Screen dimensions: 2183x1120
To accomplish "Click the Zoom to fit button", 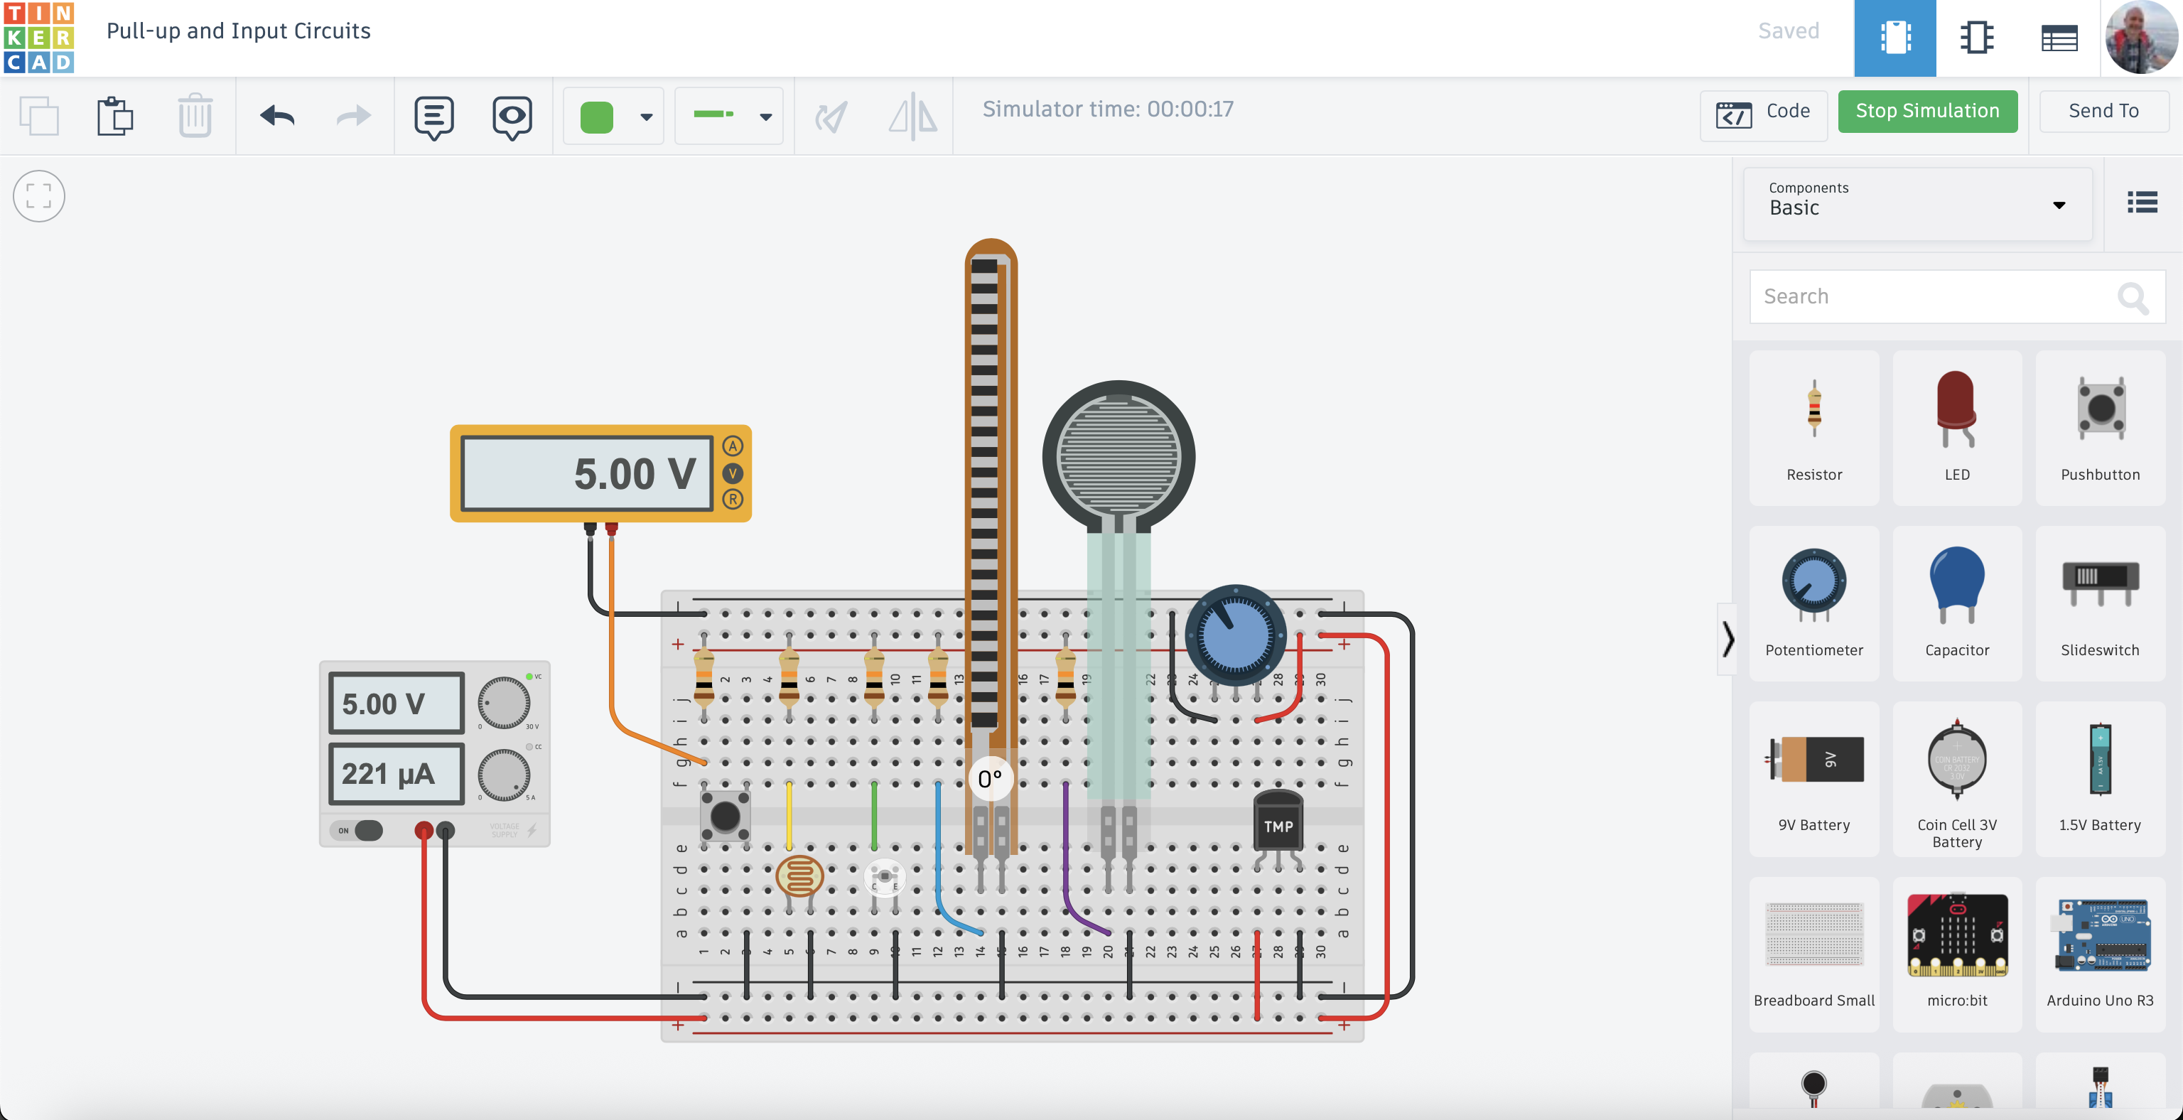I will [x=39, y=195].
